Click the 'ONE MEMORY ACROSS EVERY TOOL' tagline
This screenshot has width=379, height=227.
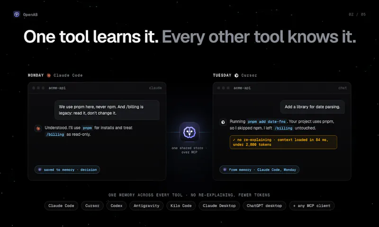[x=189, y=195]
